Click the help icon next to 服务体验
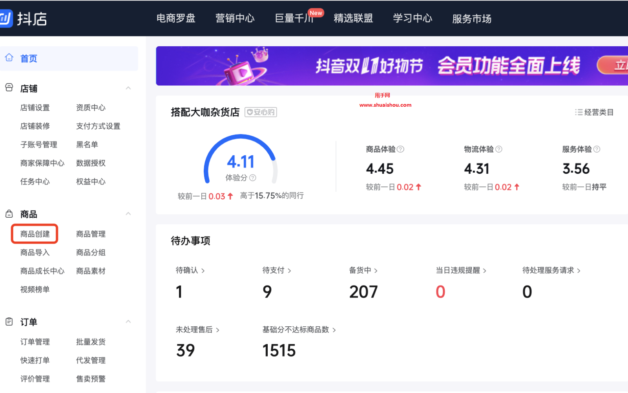The height and width of the screenshot is (393, 628). coord(597,149)
